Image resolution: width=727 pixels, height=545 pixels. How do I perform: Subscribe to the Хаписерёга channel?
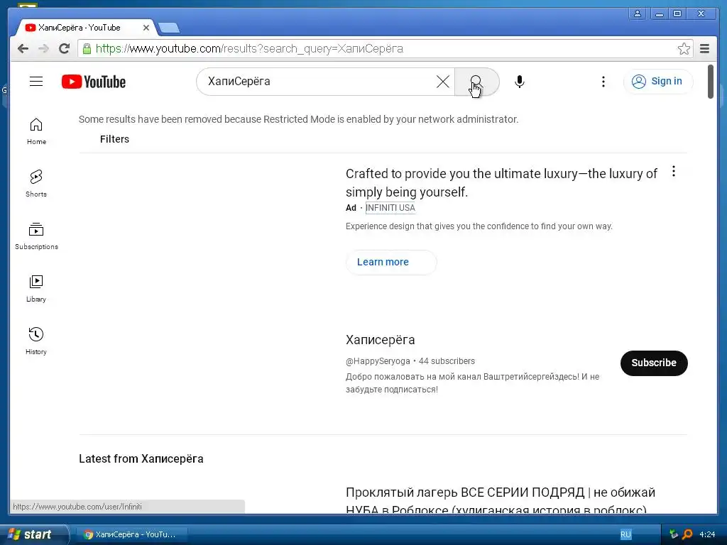click(654, 363)
